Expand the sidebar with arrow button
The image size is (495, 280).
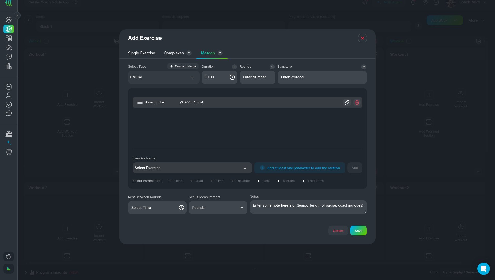(x=17, y=15)
